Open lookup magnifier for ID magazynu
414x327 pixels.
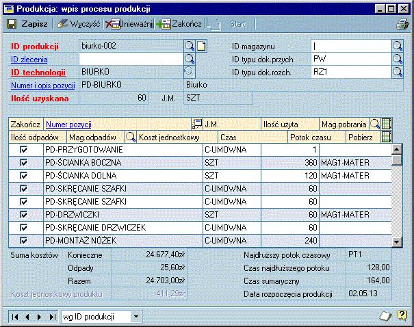[x=398, y=46]
